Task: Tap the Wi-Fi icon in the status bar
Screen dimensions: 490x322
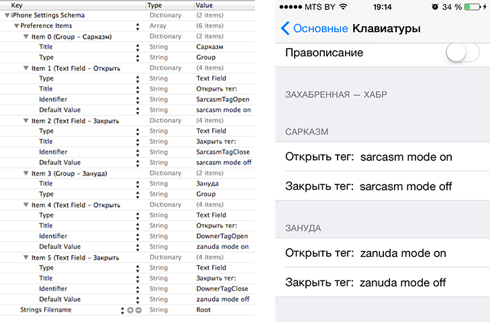Action: [343, 7]
